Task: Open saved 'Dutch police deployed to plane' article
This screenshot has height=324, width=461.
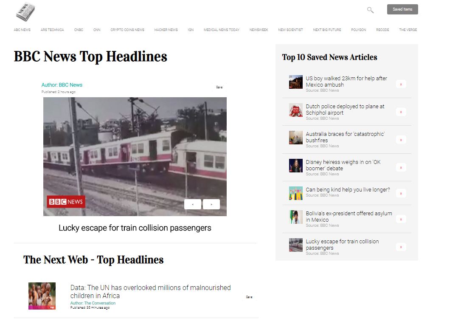Action: 345,110
